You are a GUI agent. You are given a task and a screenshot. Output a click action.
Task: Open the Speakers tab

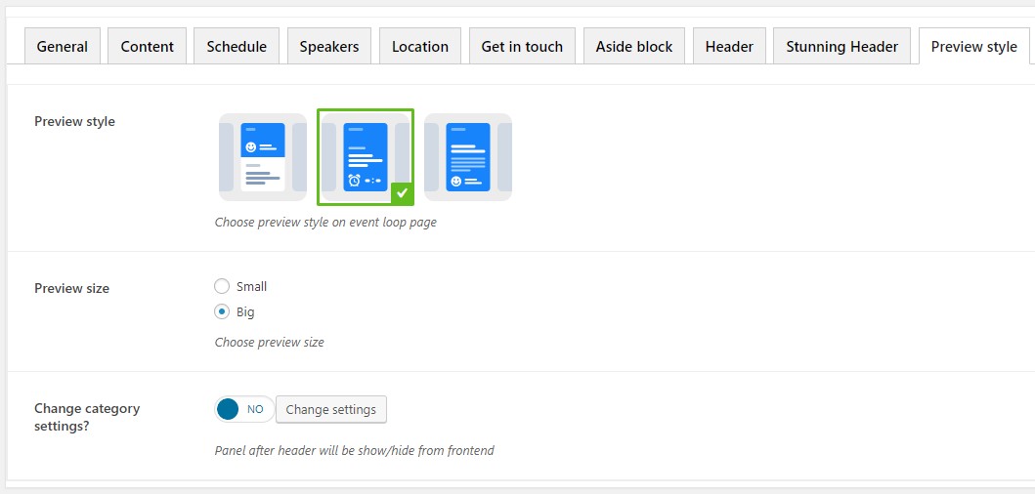coord(329,47)
